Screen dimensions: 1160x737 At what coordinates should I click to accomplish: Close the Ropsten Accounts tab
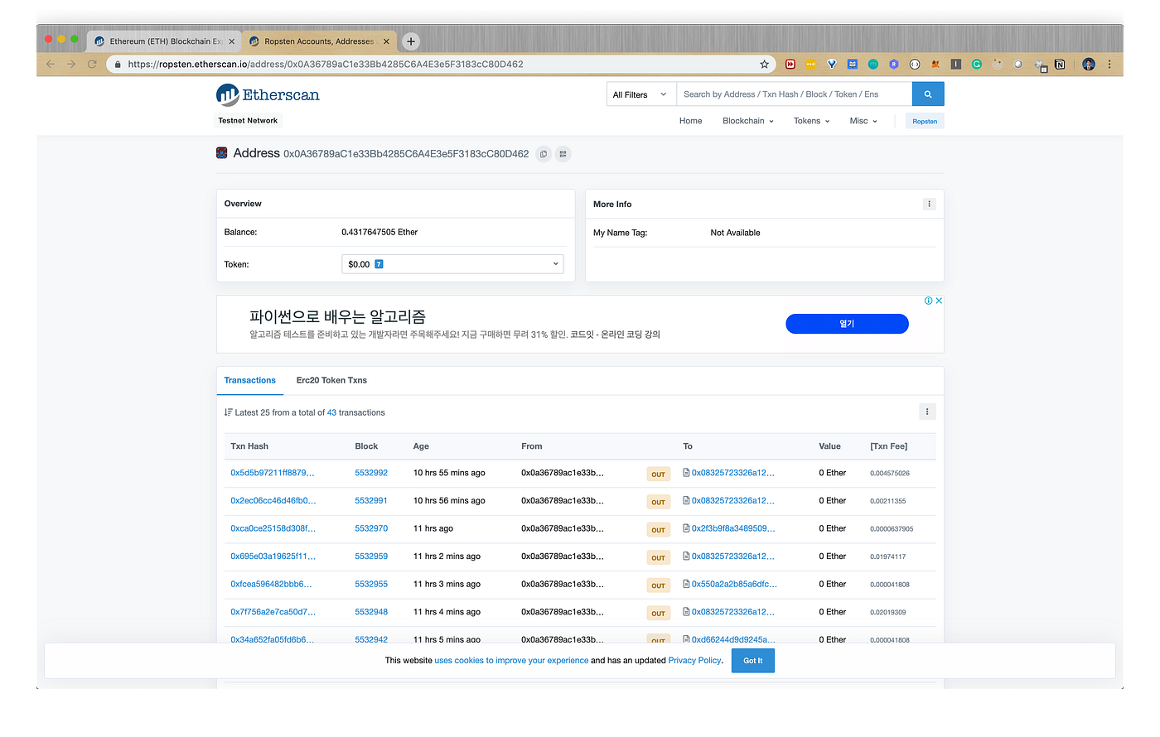pyautogui.click(x=386, y=41)
